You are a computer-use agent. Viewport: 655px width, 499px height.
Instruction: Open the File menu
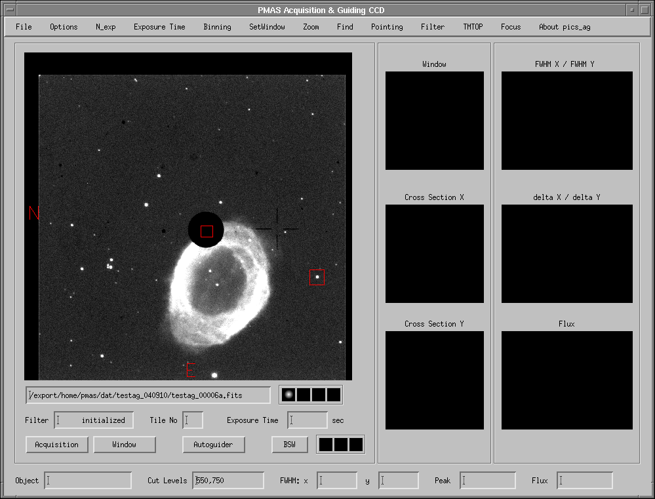24,27
